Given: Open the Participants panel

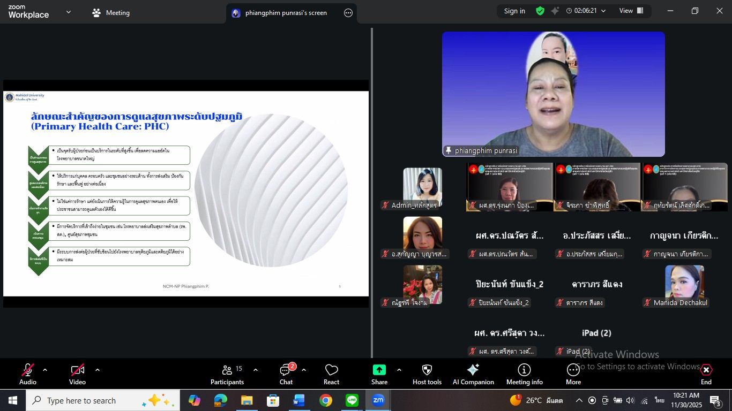Looking at the screenshot, I should [227, 374].
